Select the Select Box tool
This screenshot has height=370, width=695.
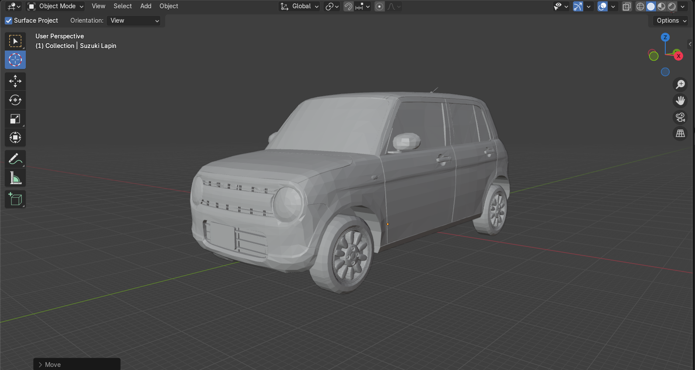click(x=15, y=41)
